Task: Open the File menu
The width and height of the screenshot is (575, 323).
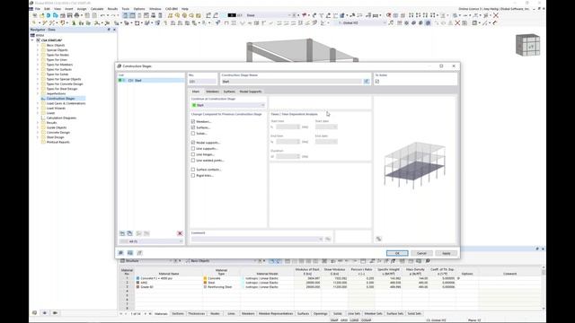Action: (38, 9)
